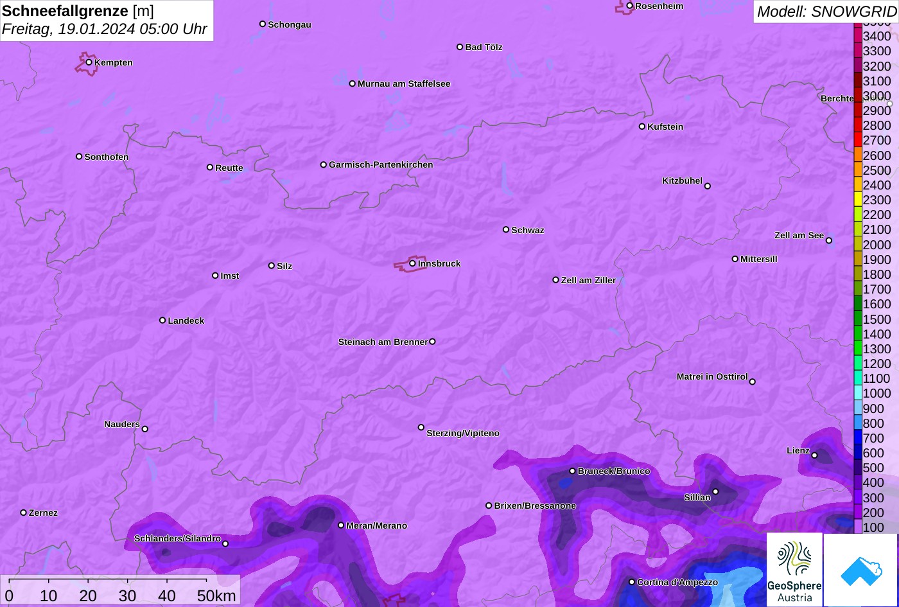Select the Bruneck/Brunico location dot

(572, 471)
